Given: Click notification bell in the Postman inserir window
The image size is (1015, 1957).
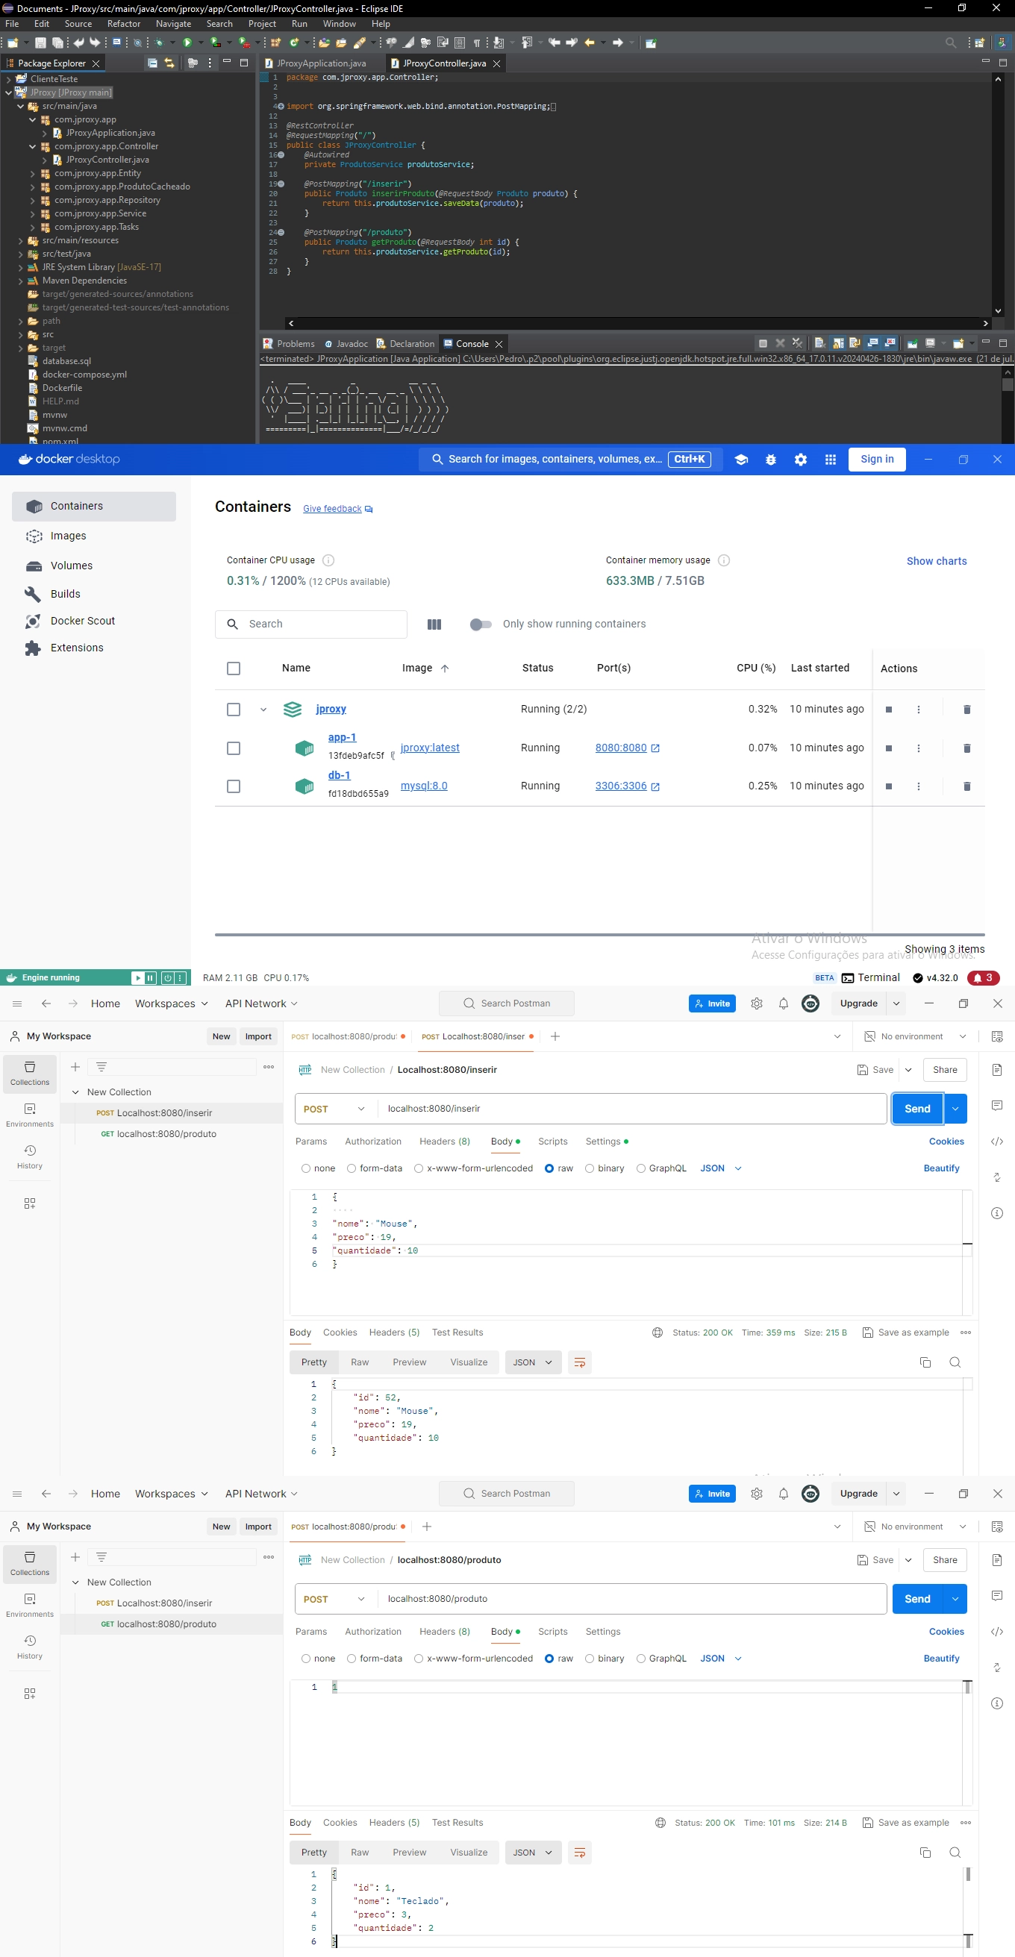Looking at the screenshot, I should click(784, 1003).
